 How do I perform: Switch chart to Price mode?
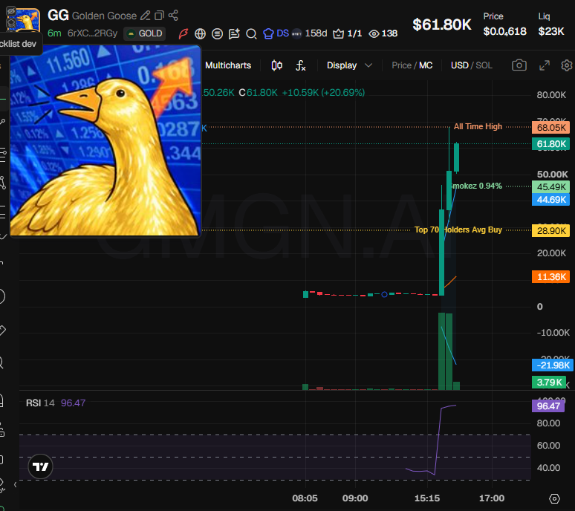[402, 65]
